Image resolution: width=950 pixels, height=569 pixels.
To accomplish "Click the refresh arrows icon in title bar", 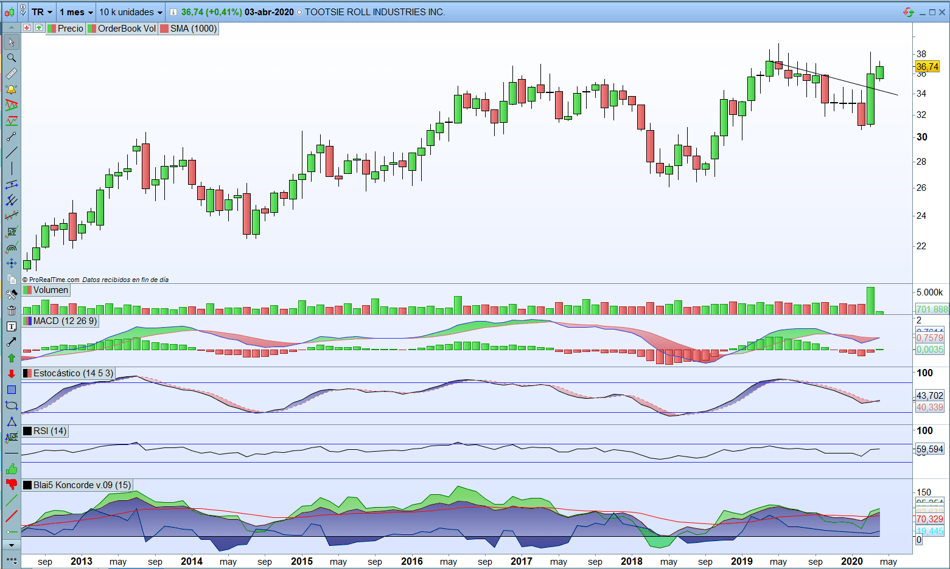I will click(909, 12).
